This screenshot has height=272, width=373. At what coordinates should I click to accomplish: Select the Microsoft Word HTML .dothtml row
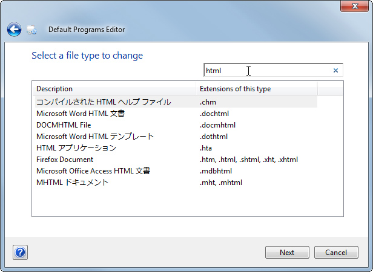click(95, 137)
